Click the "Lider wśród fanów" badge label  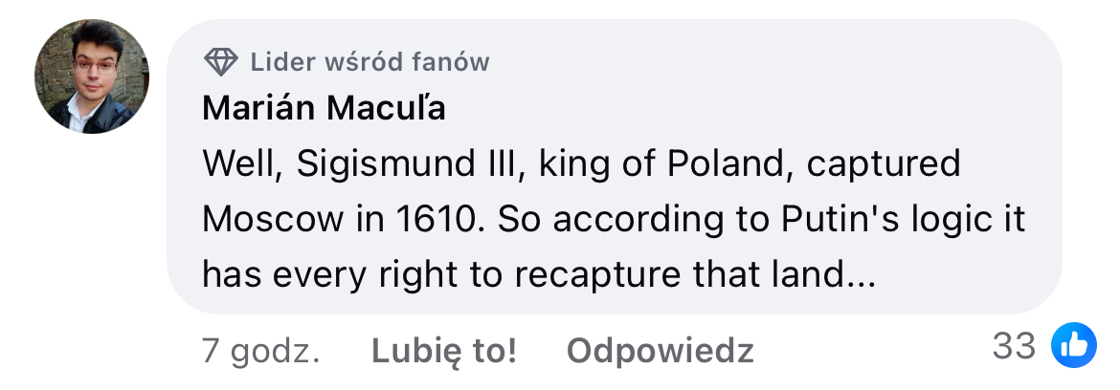(x=370, y=63)
